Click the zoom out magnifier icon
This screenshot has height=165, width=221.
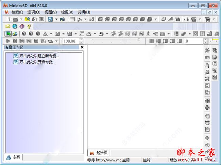coord(207,72)
